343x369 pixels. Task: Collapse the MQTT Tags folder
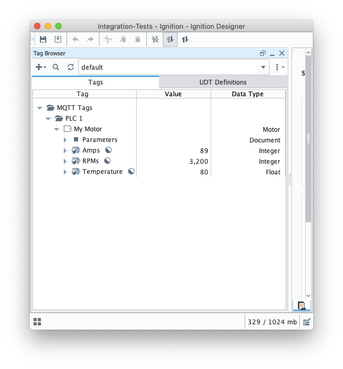[39, 108]
